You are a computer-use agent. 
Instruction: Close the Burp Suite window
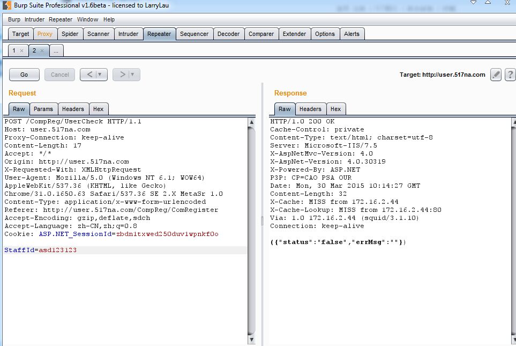click(507, 3)
